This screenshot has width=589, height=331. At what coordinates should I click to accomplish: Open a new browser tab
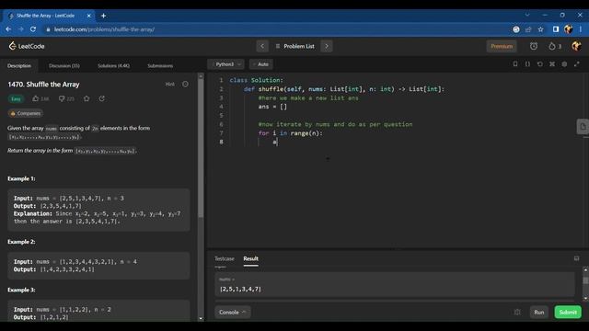coord(103,16)
